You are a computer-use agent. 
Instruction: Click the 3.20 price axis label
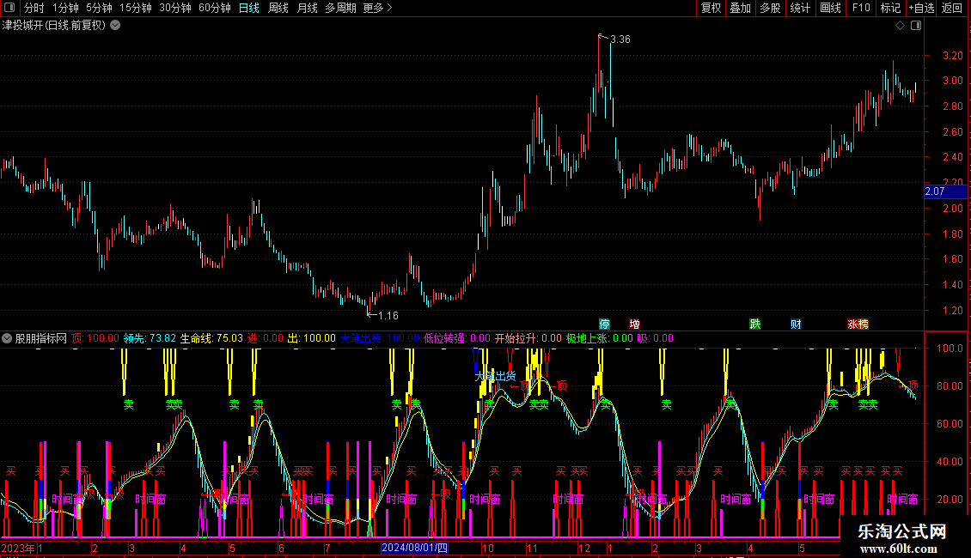click(952, 56)
